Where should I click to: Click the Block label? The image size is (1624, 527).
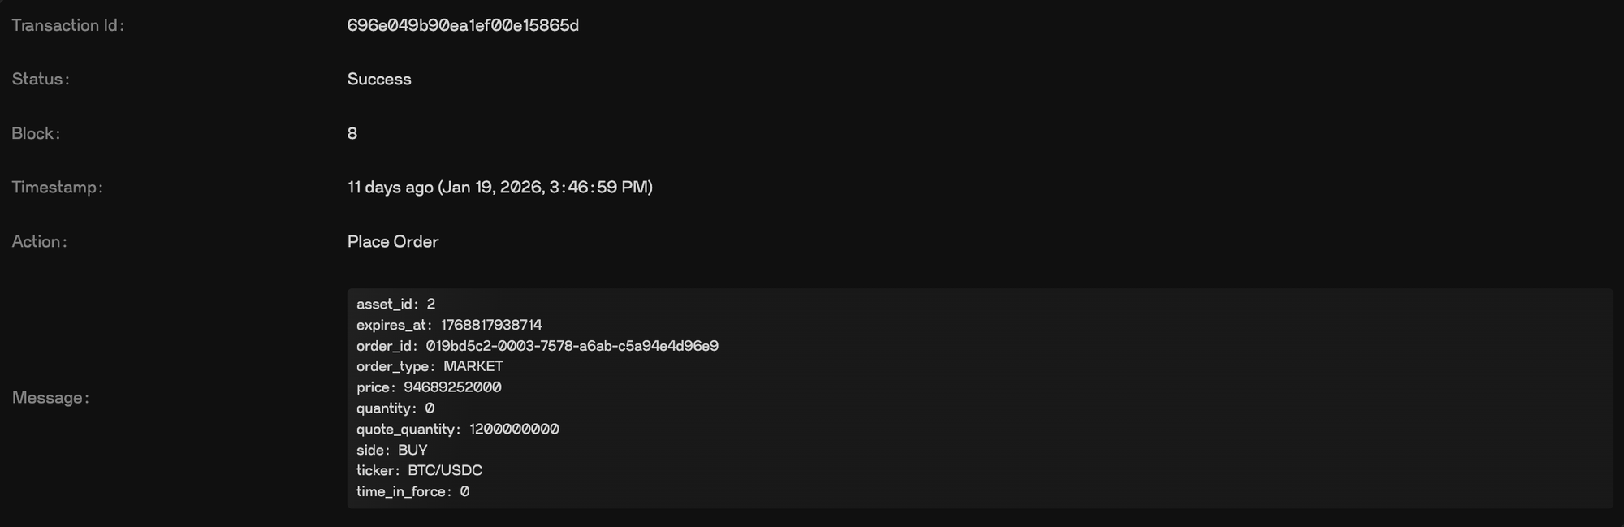[36, 133]
